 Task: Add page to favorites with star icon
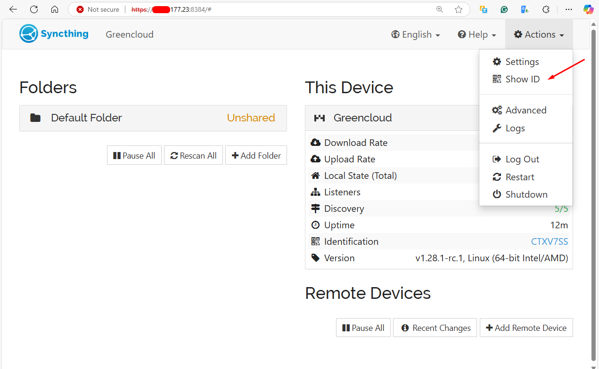click(459, 9)
